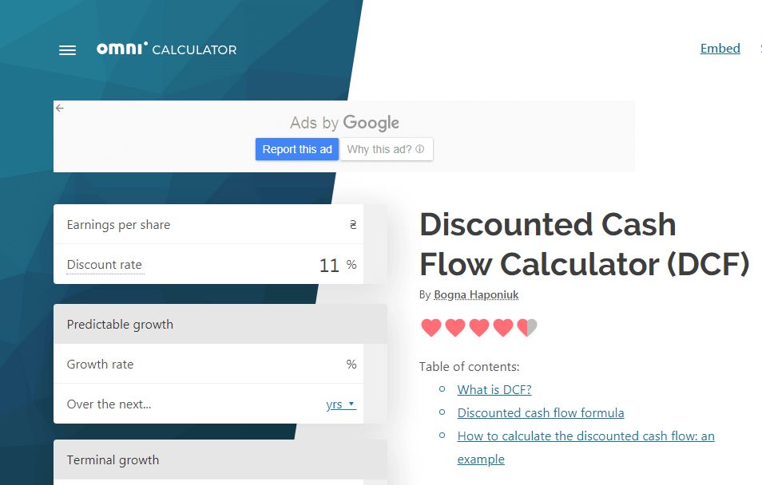Rate with the fourth heart icon
This screenshot has width=762, height=485.
[503, 328]
